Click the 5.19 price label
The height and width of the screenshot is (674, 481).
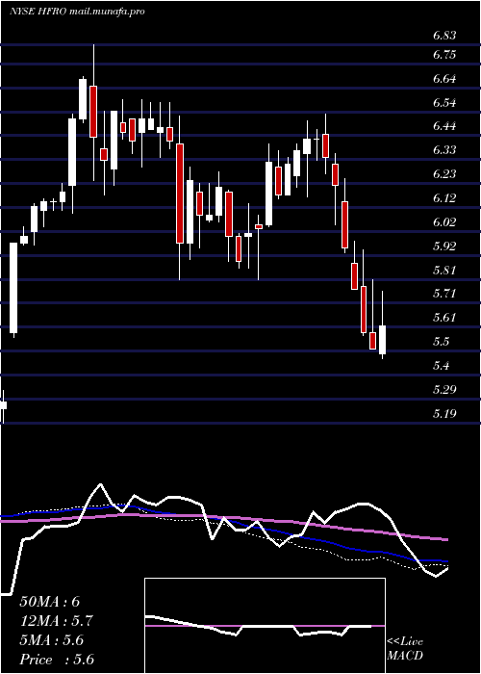pyautogui.click(x=444, y=414)
